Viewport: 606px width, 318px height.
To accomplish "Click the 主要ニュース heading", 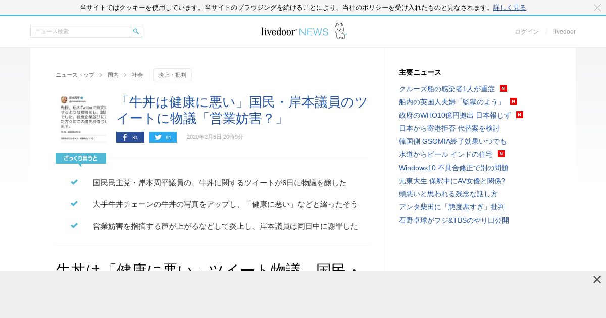I will click(420, 72).
